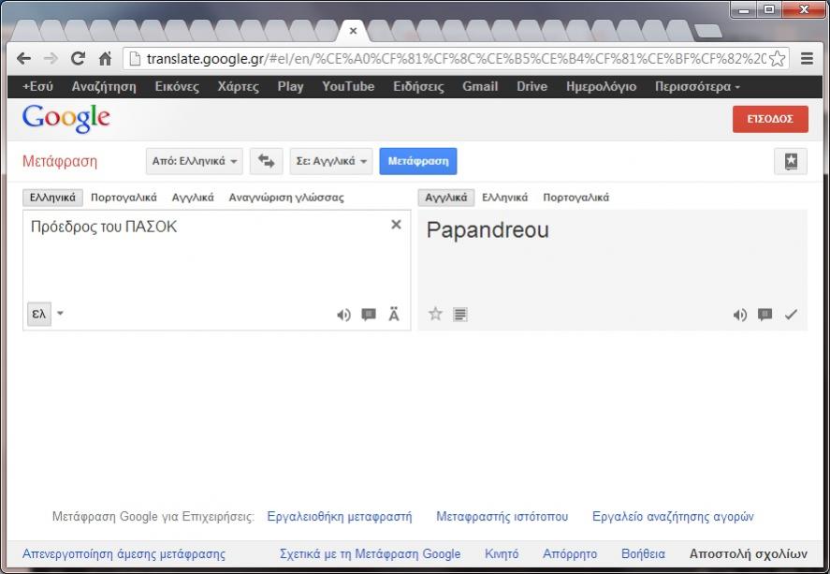
Task: Open the Βοήθεια footer link
Action: click(643, 554)
